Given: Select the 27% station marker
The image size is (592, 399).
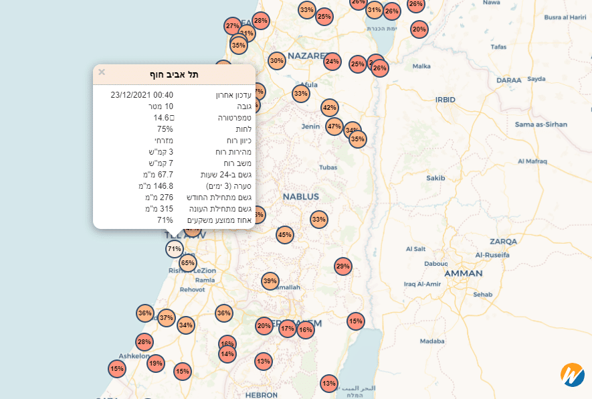Looking at the screenshot, I should pyautogui.click(x=233, y=26).
